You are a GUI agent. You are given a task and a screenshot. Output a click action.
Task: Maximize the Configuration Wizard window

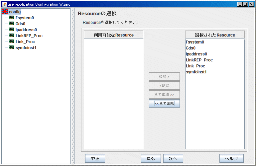(245, 4)
